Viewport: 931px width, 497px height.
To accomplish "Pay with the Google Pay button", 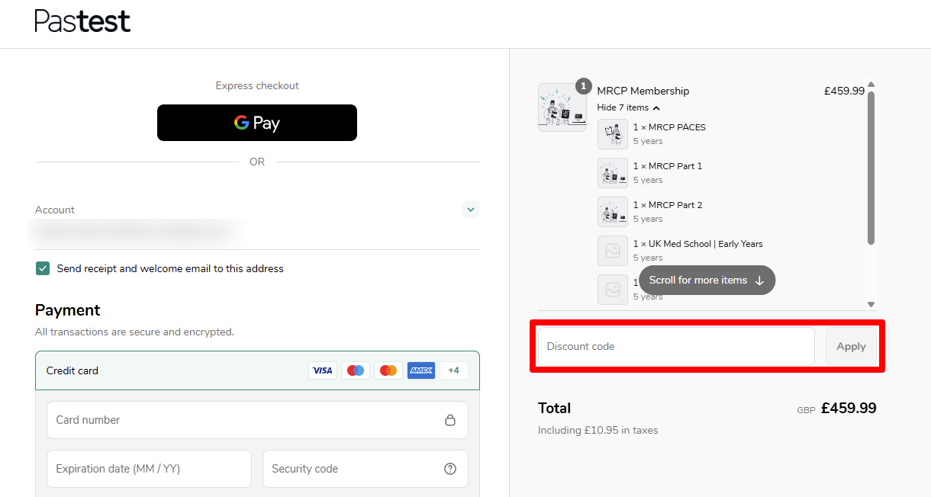I will tap(257, 123).
